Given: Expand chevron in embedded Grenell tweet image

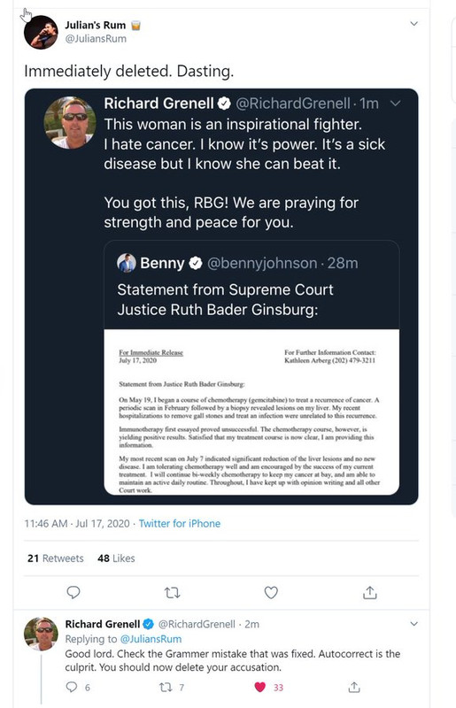Looking at the screenshot, I should tap(396, 104).
